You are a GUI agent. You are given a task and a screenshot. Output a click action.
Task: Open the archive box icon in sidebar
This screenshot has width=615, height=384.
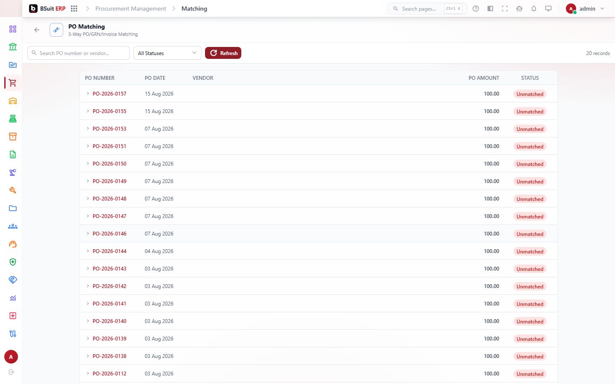click(x=13, y=137)
